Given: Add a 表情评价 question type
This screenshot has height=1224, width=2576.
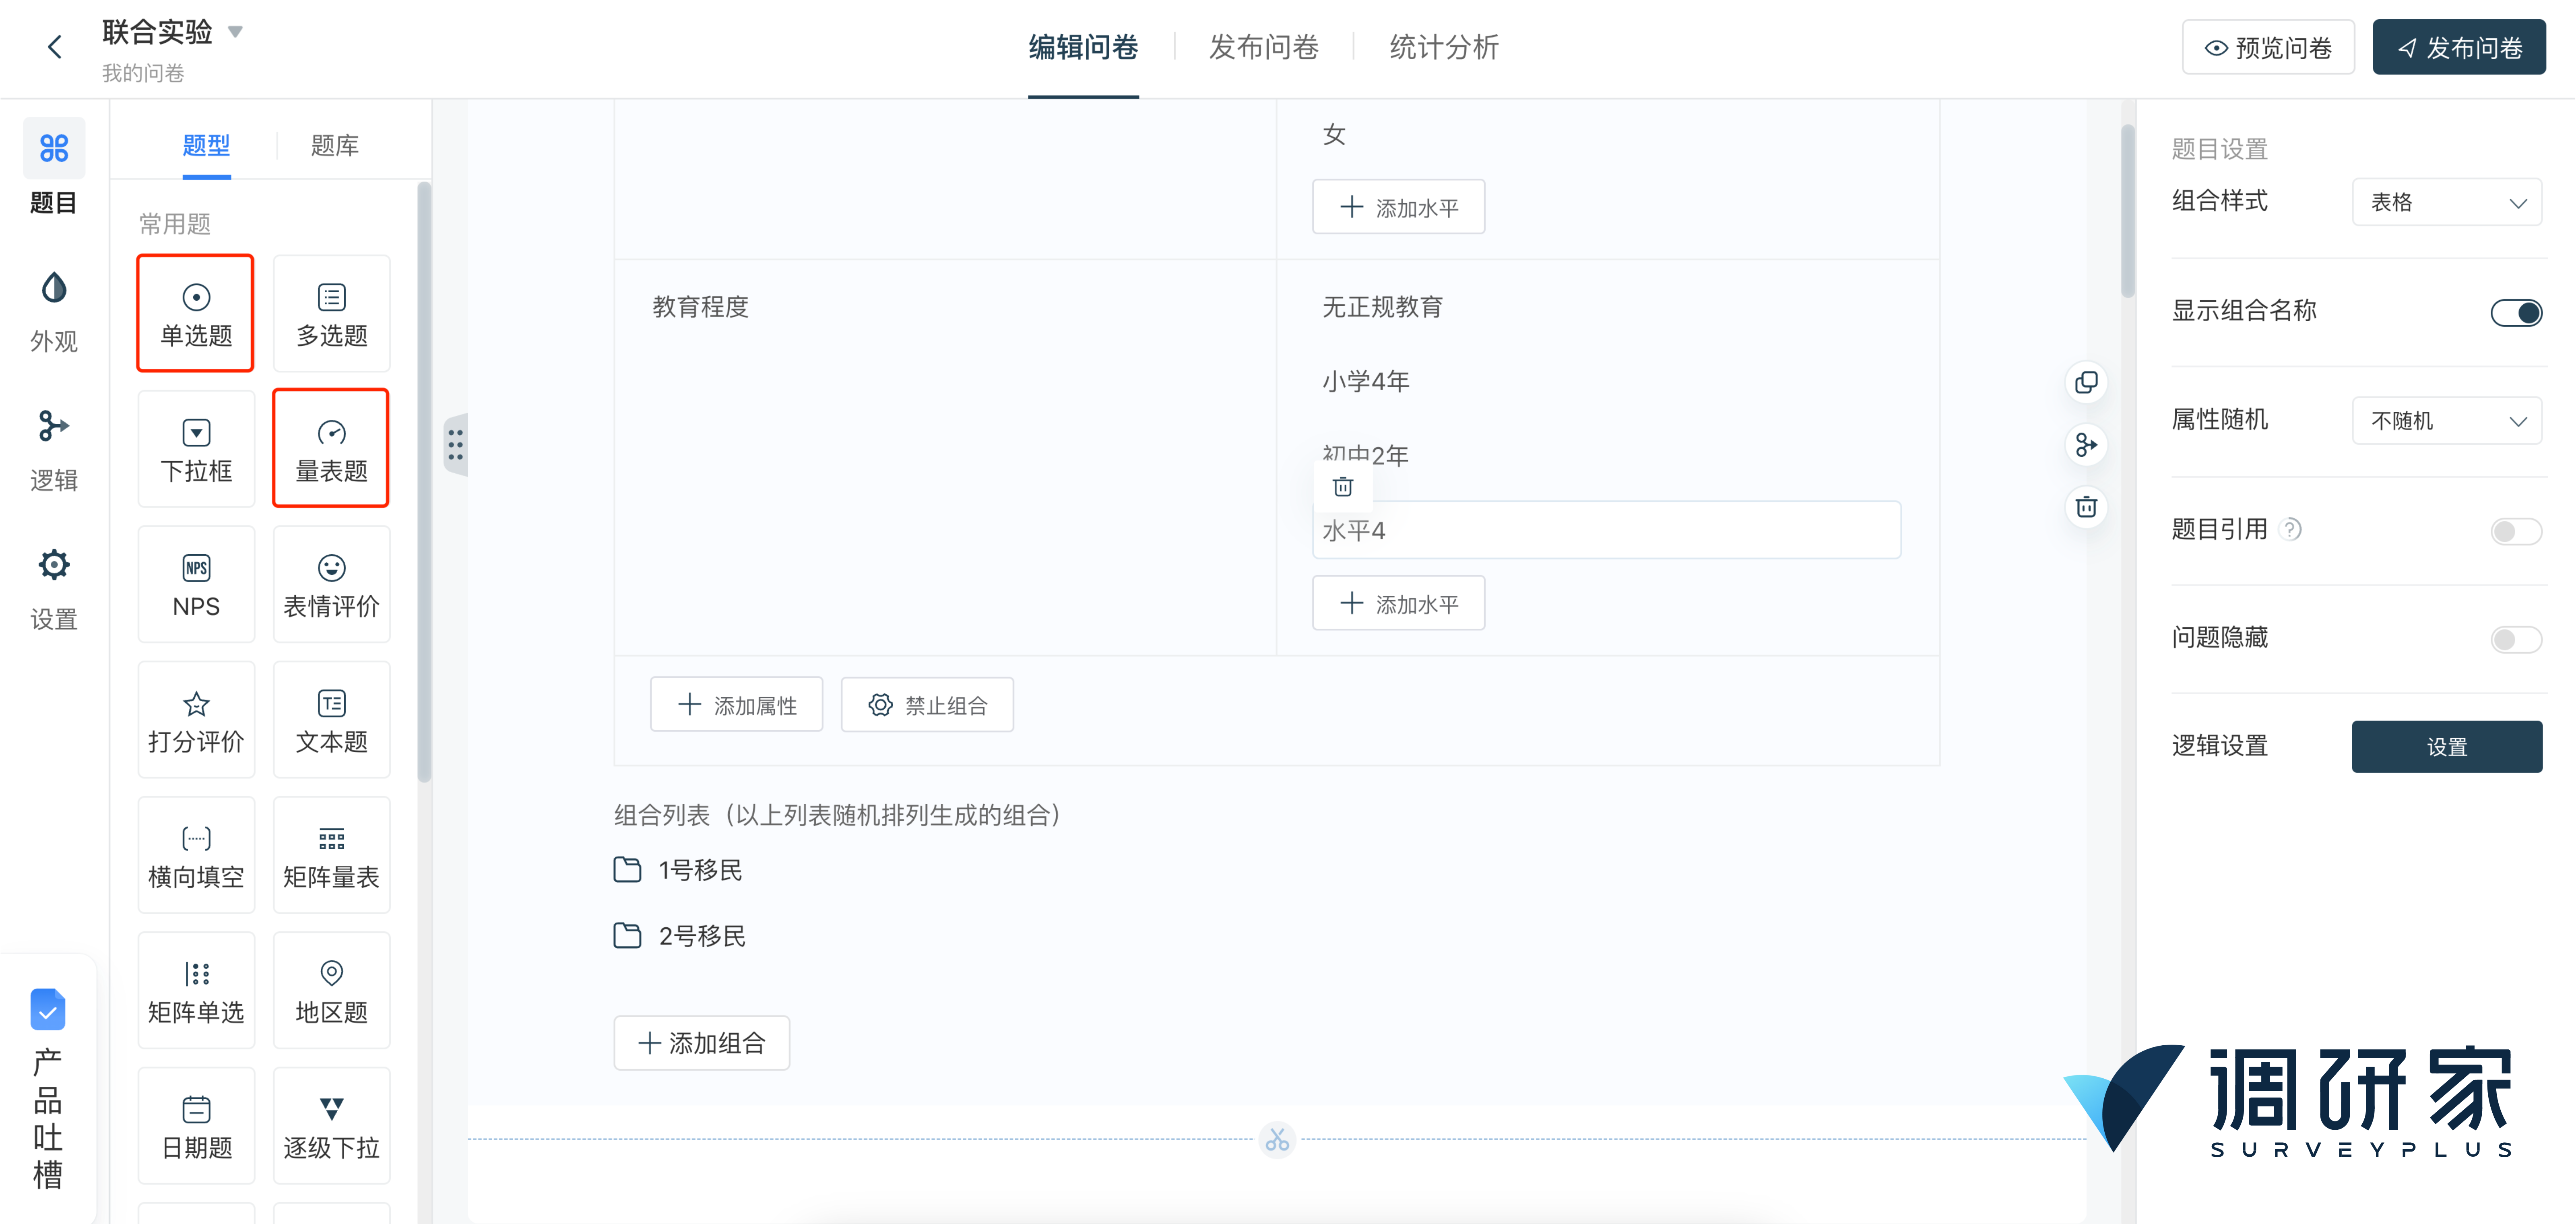Looking at the screenshot, I should tap(332, 584).
